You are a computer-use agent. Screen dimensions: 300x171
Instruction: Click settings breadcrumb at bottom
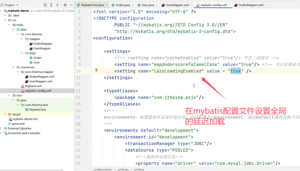pos(123,169)
